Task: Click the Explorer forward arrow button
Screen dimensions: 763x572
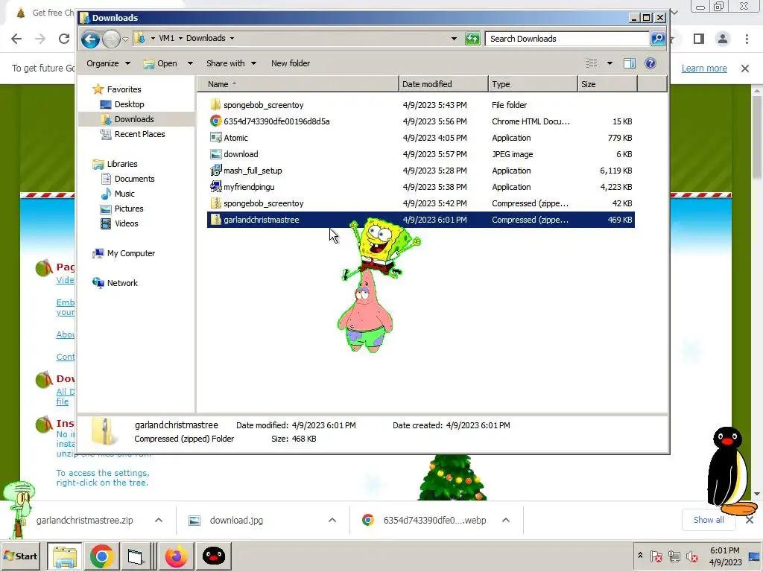Action: 111,39
